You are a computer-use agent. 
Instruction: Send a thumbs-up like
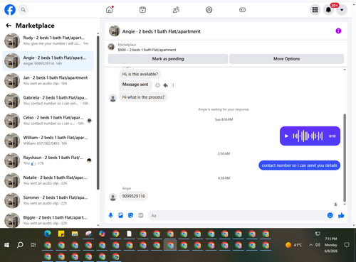click(x=341, y=215)
